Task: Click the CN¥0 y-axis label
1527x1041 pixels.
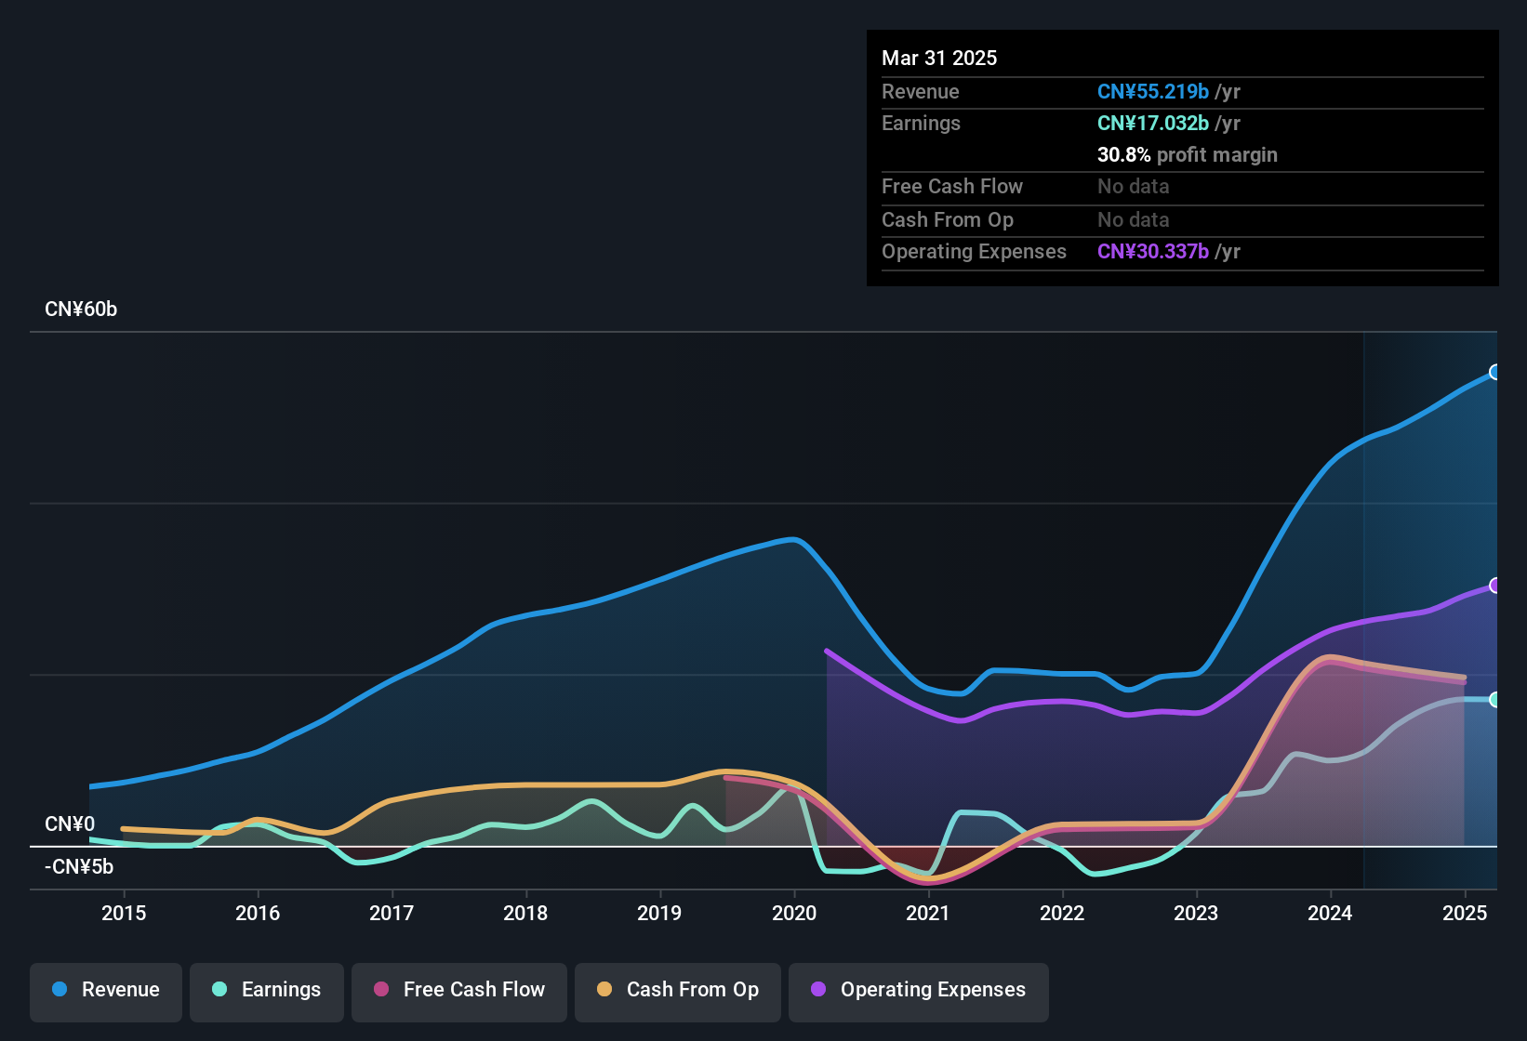Action: pos(70,824)
